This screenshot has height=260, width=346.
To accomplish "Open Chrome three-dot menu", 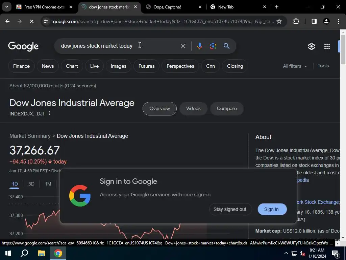I will [x=339, y=21].
